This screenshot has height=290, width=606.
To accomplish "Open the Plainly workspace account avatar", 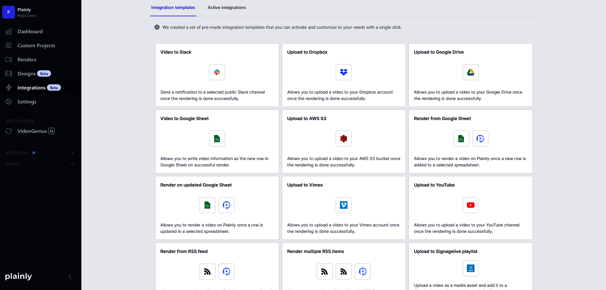I will pyautogui.click(x=9, y=12).
